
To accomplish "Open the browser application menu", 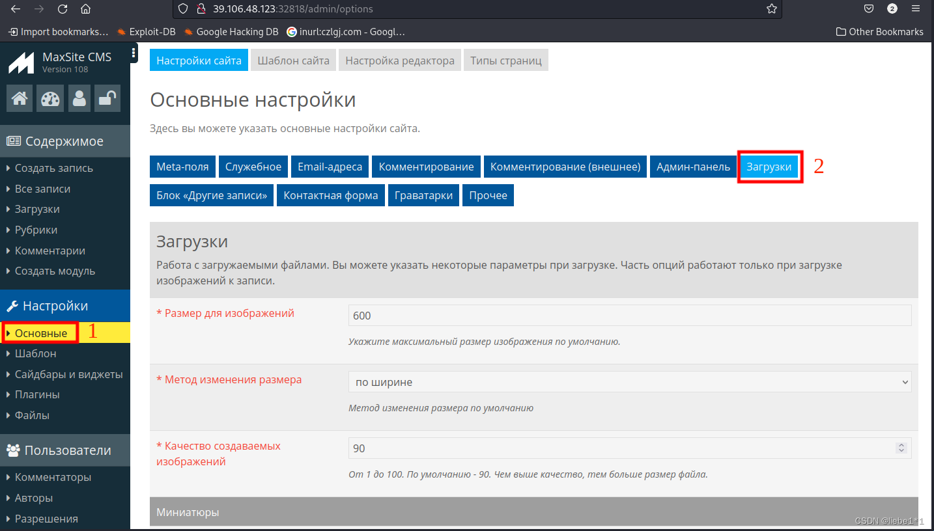I will (x=917, y=9).
